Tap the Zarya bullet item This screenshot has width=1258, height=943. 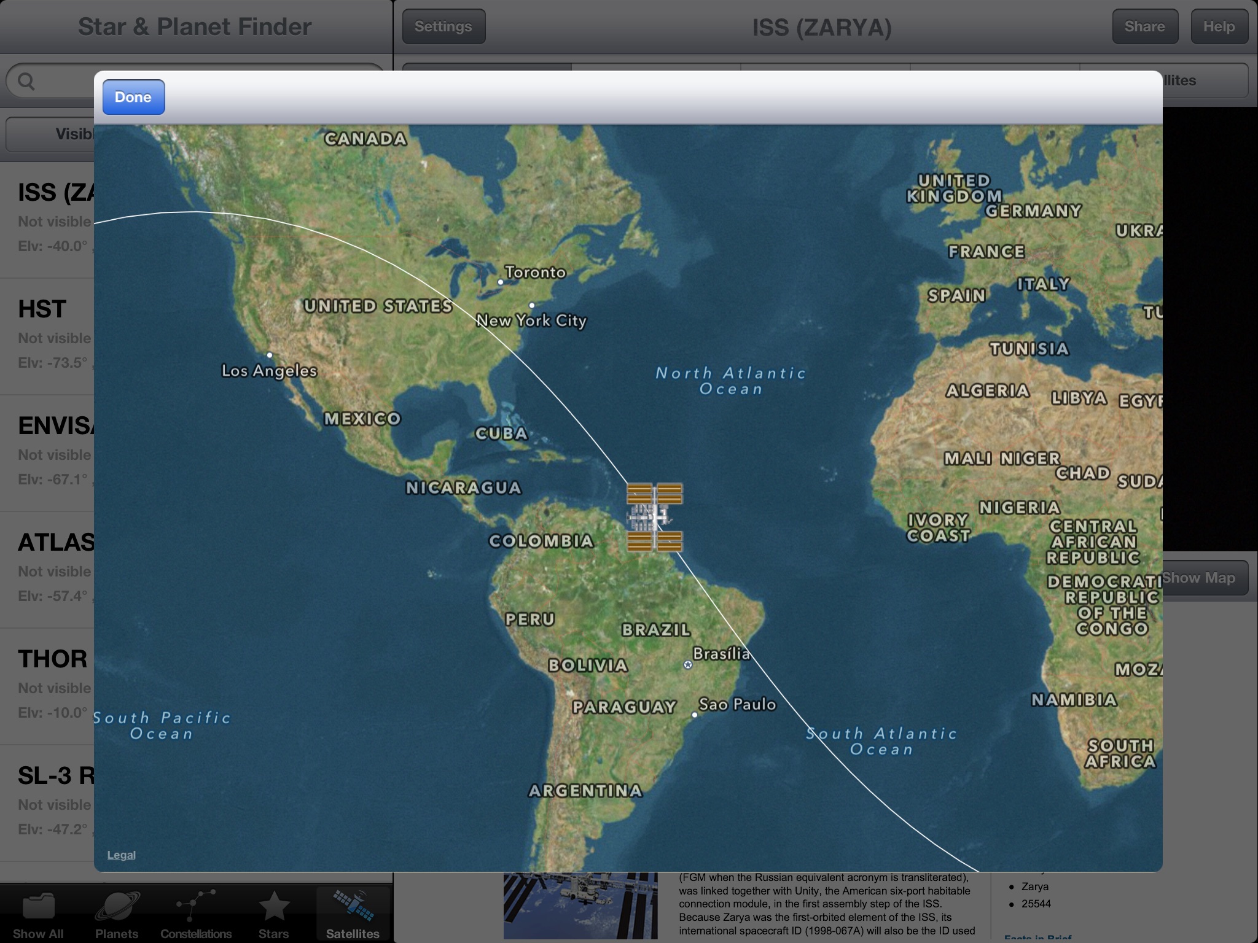tap(1035, 887)
